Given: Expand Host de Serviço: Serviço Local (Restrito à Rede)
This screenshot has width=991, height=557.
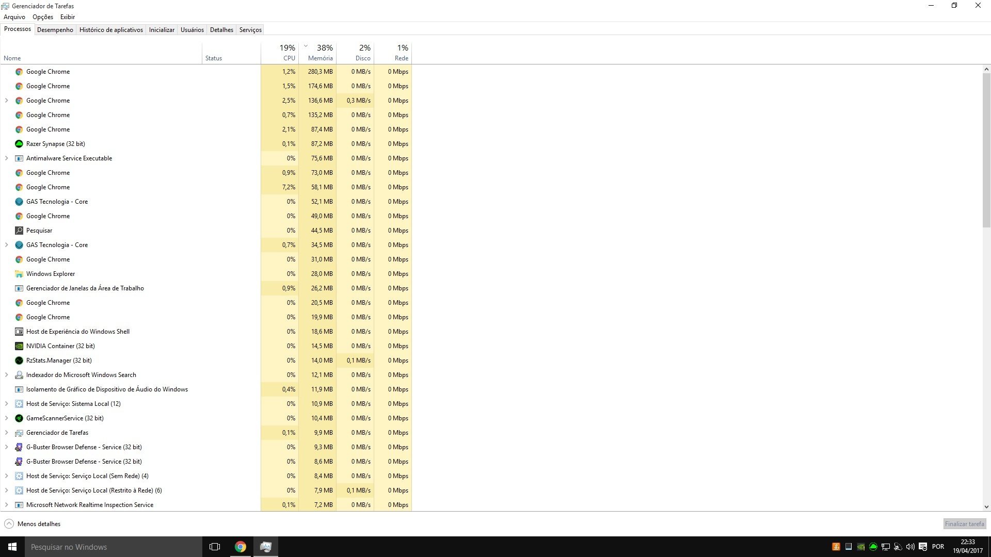Looking at the screenshot, I should pyautogui.click(x=6, y=490).
